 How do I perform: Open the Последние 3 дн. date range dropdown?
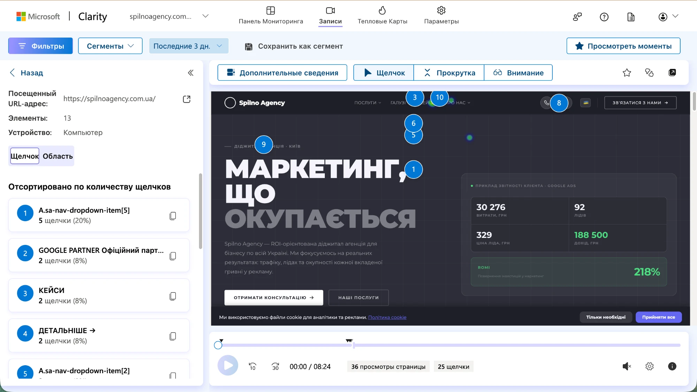click(x=189, y=46)
